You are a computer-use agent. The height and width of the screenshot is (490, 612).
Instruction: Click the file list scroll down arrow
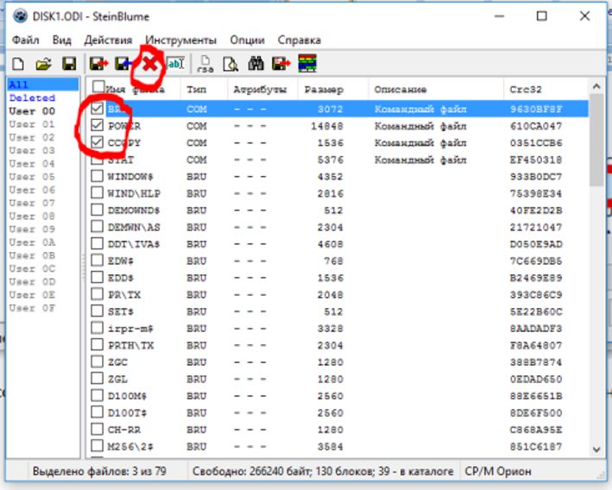click(x=596, y=449)
